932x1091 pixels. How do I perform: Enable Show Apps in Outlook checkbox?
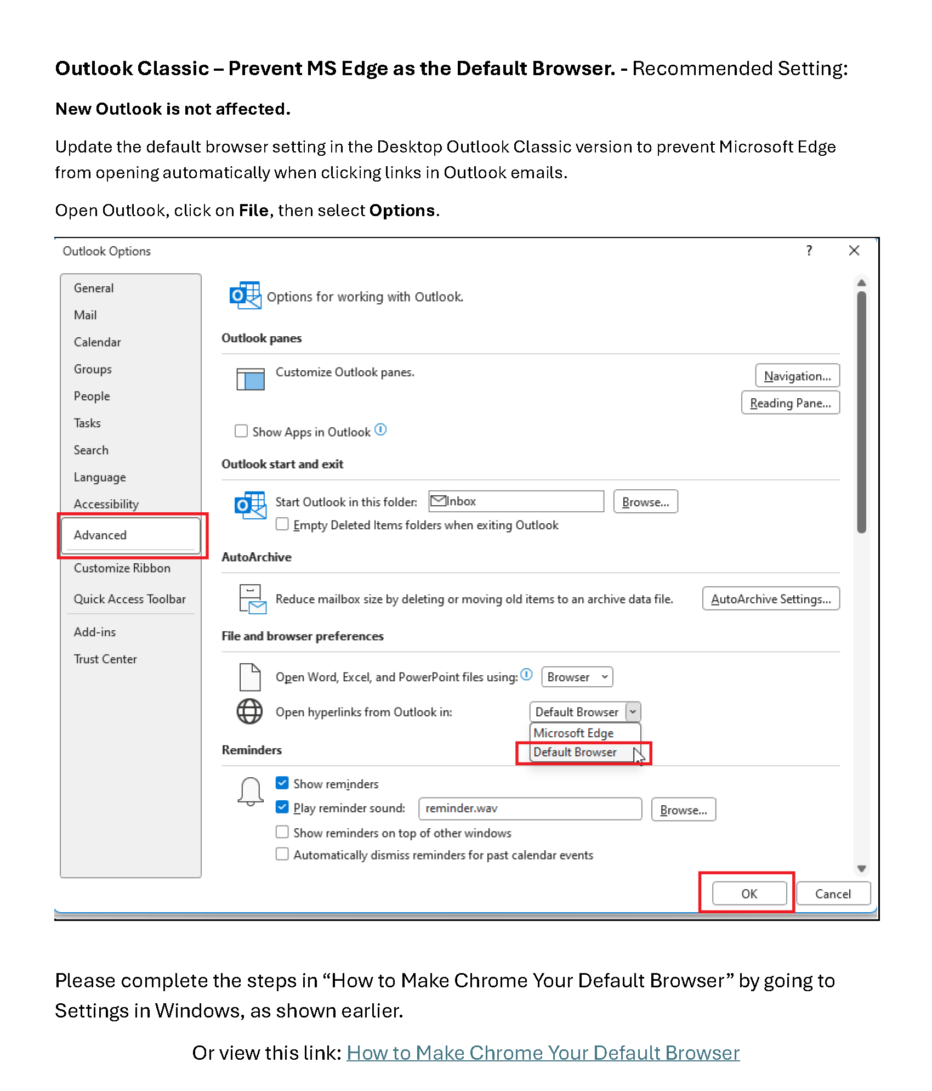tap(241, 431)
